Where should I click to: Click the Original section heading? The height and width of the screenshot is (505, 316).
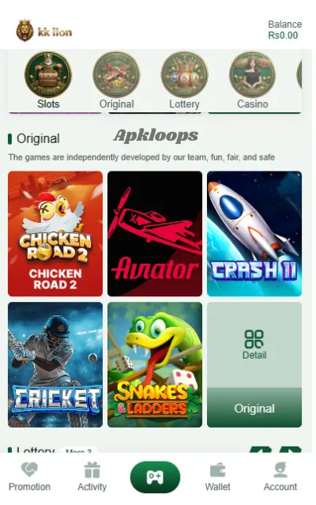point(38,139)
